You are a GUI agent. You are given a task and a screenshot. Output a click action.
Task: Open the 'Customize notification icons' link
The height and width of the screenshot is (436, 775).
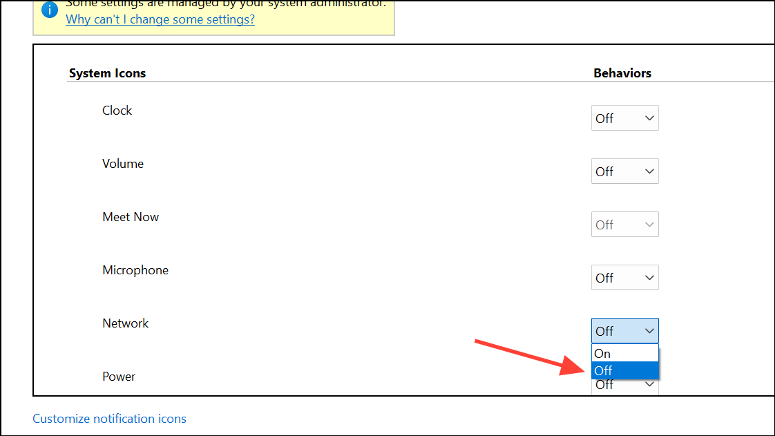point(109,418)
